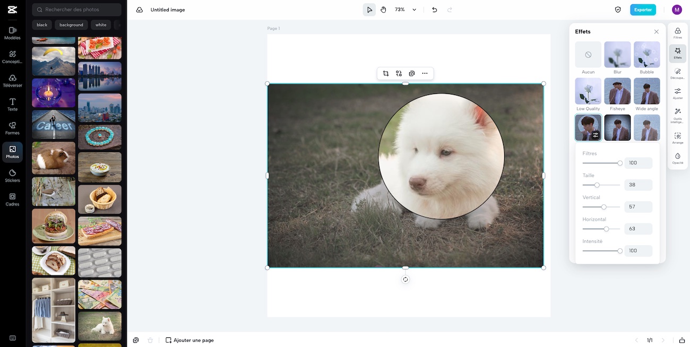Apply the Fisheye effect
Image resolution: width=690 pixels, height=347 pixels.
coord(617,91)
